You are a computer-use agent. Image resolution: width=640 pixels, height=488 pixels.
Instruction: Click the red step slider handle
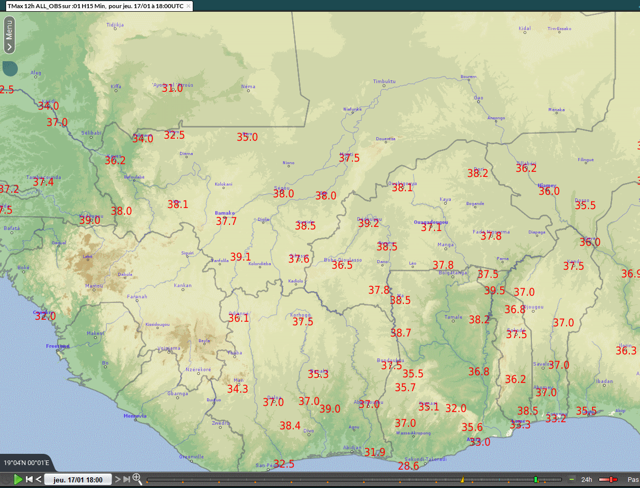point(611,479)
